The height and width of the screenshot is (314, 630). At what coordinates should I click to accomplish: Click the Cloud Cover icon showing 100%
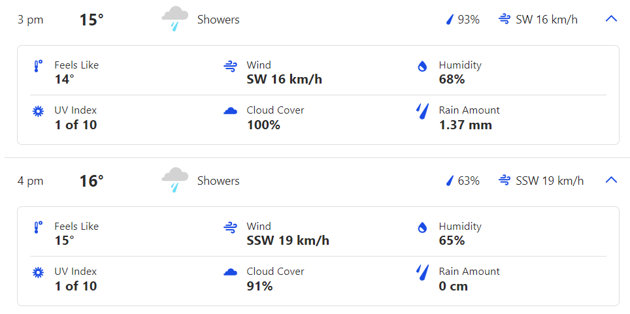(230, 111)
